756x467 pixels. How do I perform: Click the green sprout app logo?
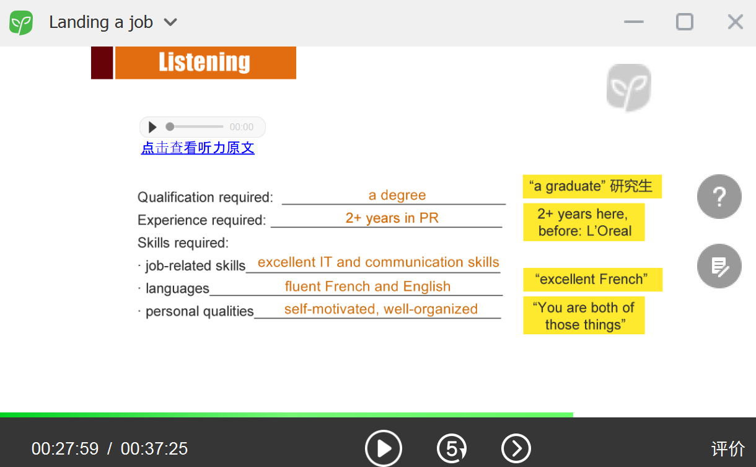point(21,23)
